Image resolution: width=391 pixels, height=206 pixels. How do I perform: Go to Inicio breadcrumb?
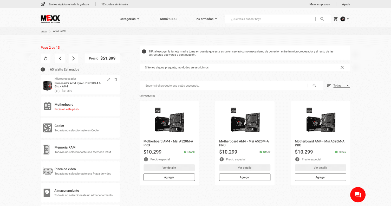pos(44,31)
